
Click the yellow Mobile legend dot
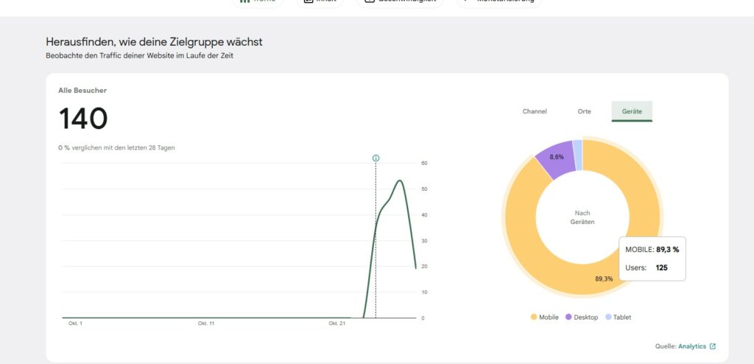534,317
